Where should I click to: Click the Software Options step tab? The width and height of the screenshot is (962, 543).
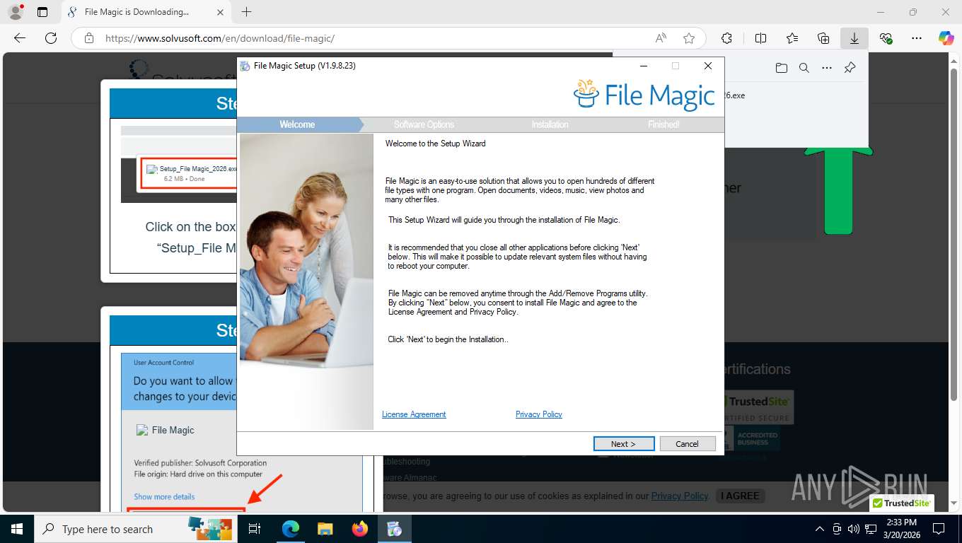click(x=424, y=124)
